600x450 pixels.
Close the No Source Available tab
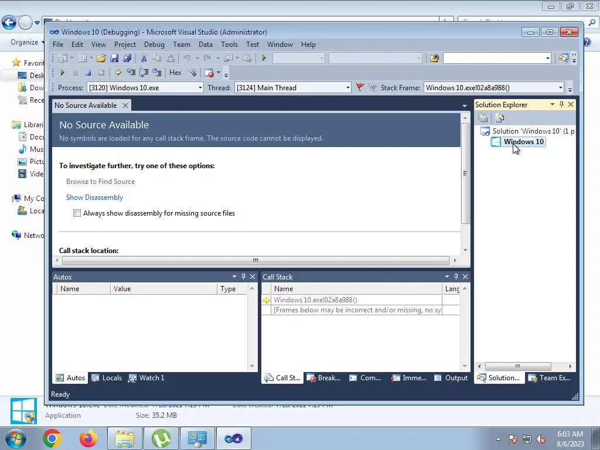coord(125,105)
